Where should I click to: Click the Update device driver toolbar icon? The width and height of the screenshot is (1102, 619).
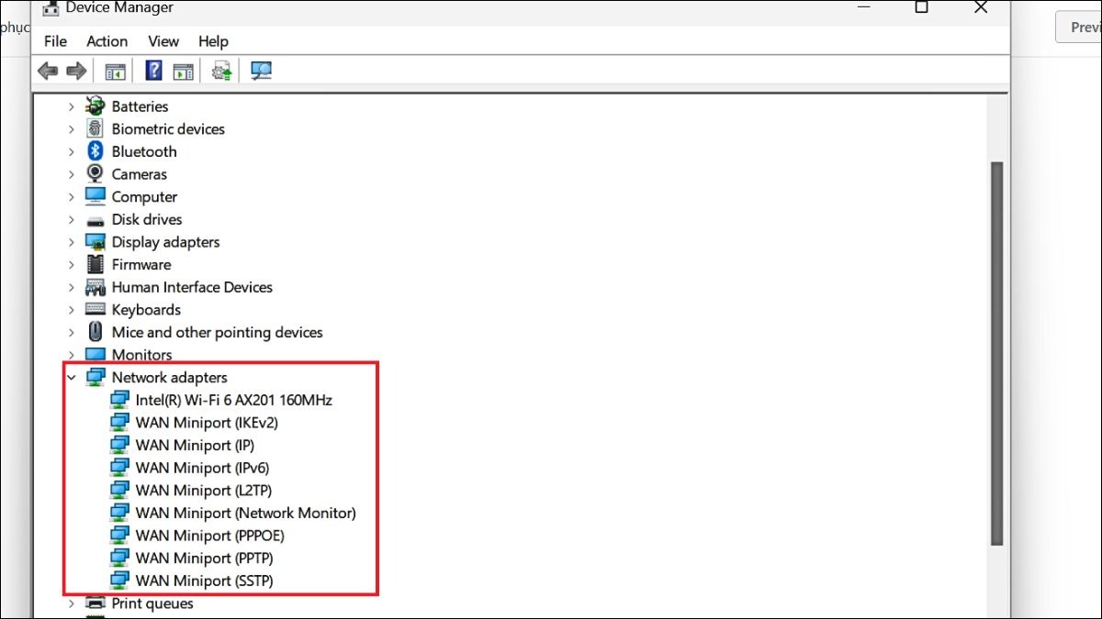[x=221, y=71]
